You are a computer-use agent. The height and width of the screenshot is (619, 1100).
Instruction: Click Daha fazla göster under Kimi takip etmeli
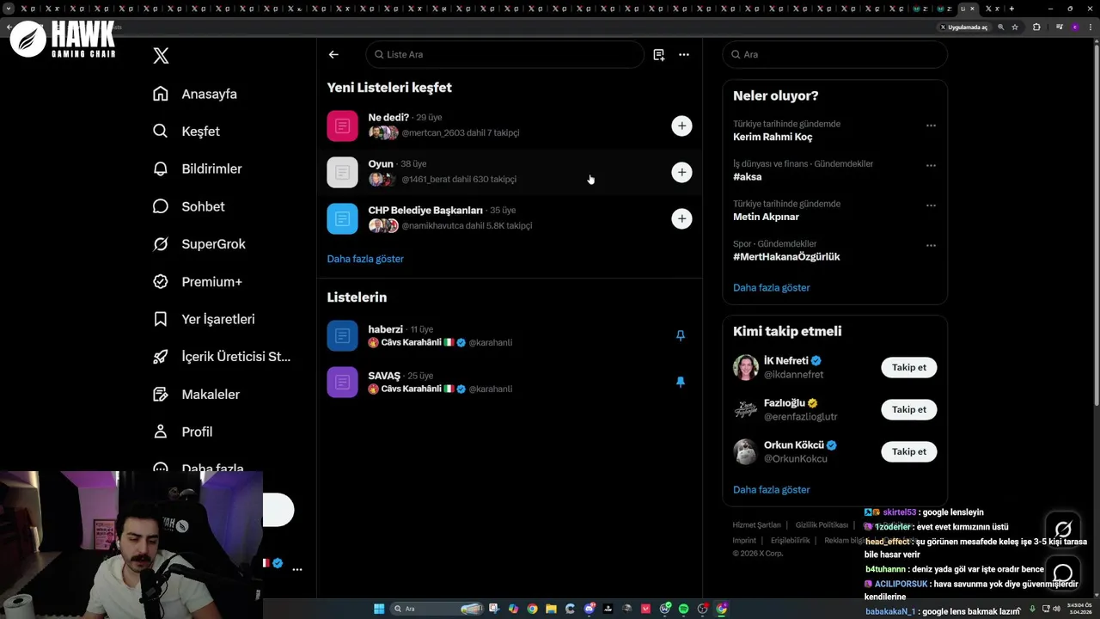(772, 490)
